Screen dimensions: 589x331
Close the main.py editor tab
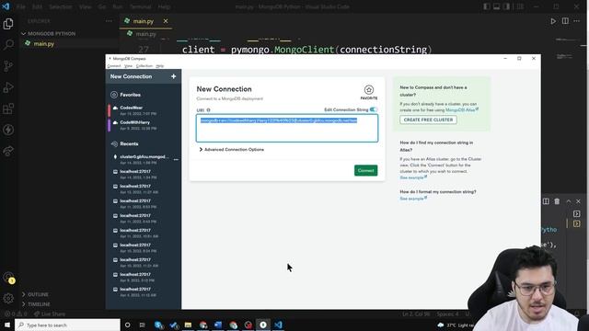coord(166,21)
